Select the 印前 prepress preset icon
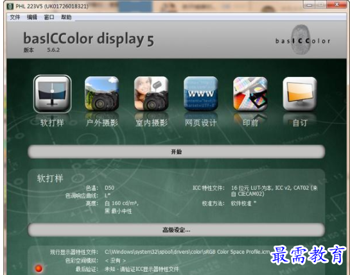The height and width of the screenshot is (275, 350). tap(250, 94)
